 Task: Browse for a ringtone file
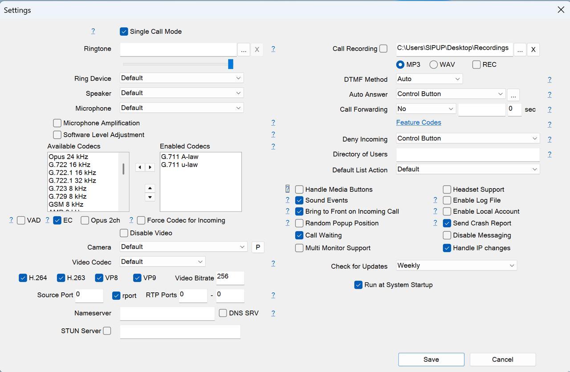(244, 49)
